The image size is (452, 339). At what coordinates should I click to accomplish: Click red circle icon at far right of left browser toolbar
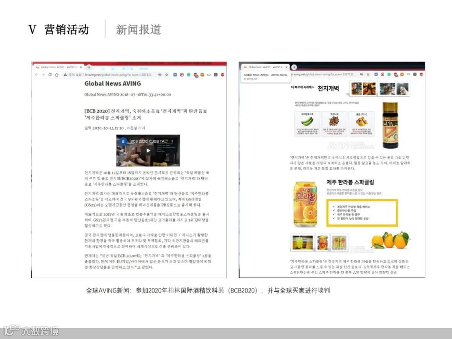(x=223, y=74)
